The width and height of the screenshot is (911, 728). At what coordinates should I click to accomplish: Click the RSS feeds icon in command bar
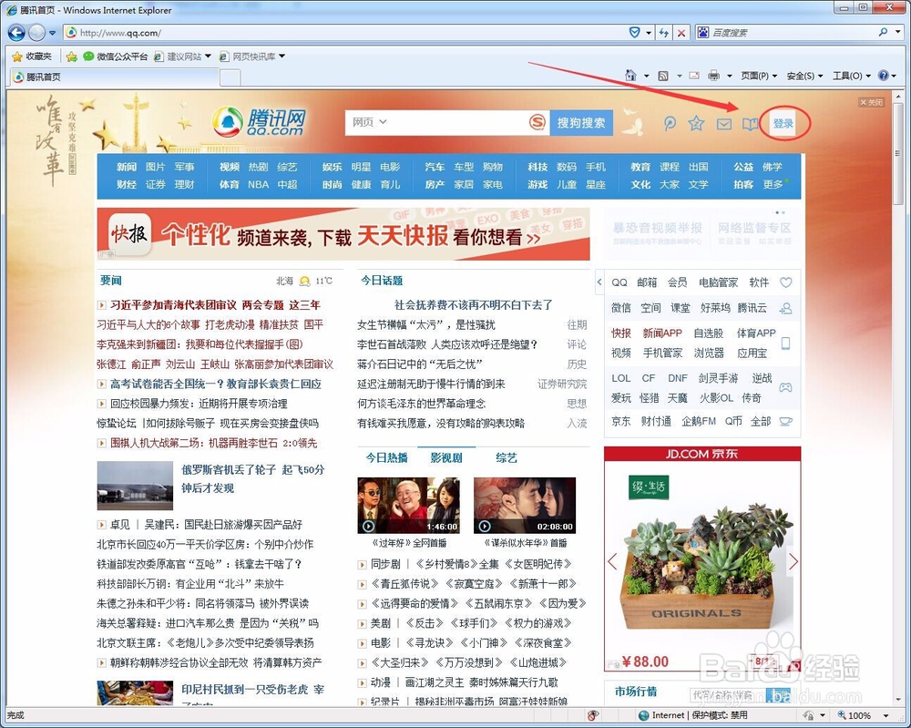[663, 76]
